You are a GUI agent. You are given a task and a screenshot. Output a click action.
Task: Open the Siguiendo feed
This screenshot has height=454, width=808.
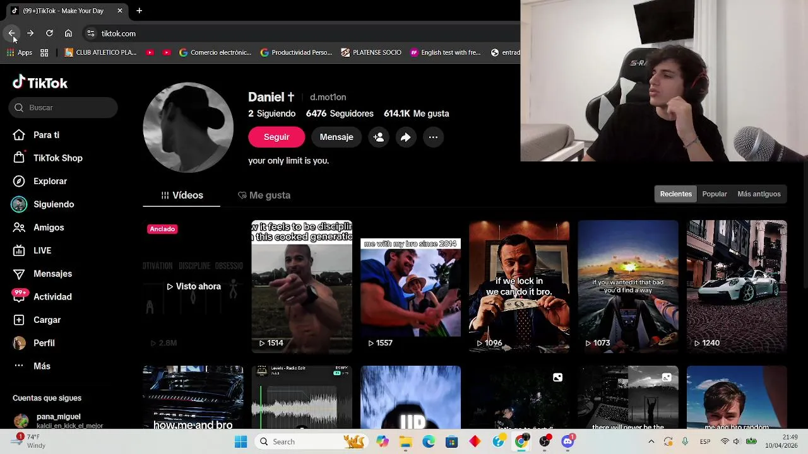(x=43, y=204)
